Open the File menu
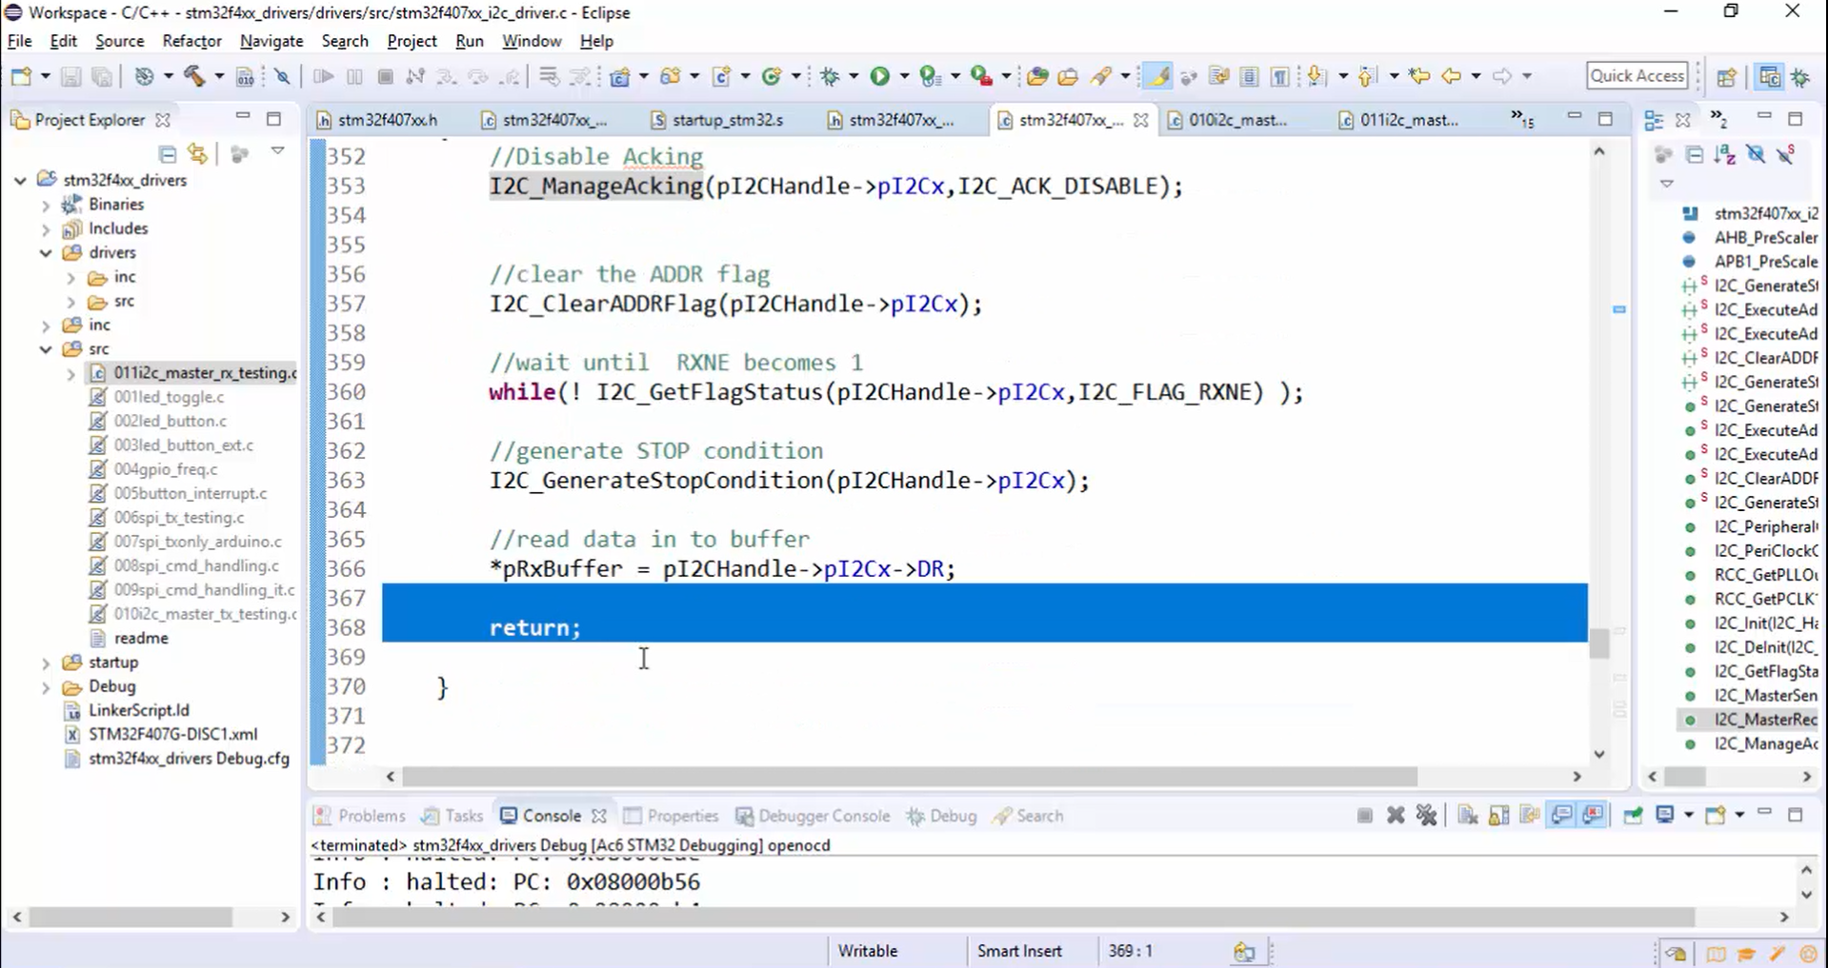Image resolution: width=1828 pixels, height=968 pixels. coord(19,41)
